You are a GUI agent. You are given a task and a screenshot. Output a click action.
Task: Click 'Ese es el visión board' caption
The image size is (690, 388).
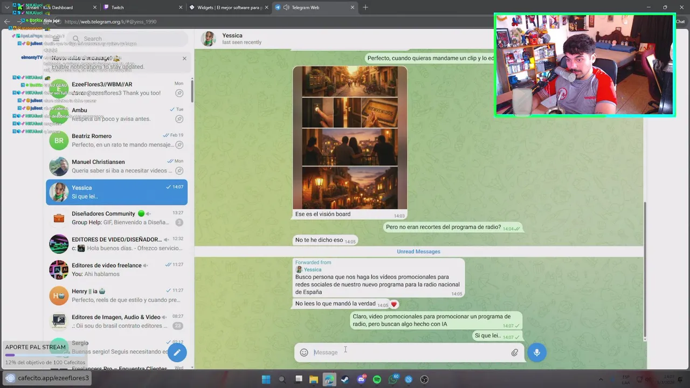tap(323, 214)
